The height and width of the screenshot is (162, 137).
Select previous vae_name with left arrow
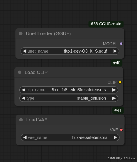pyautogui.click(x=25, y=137)
